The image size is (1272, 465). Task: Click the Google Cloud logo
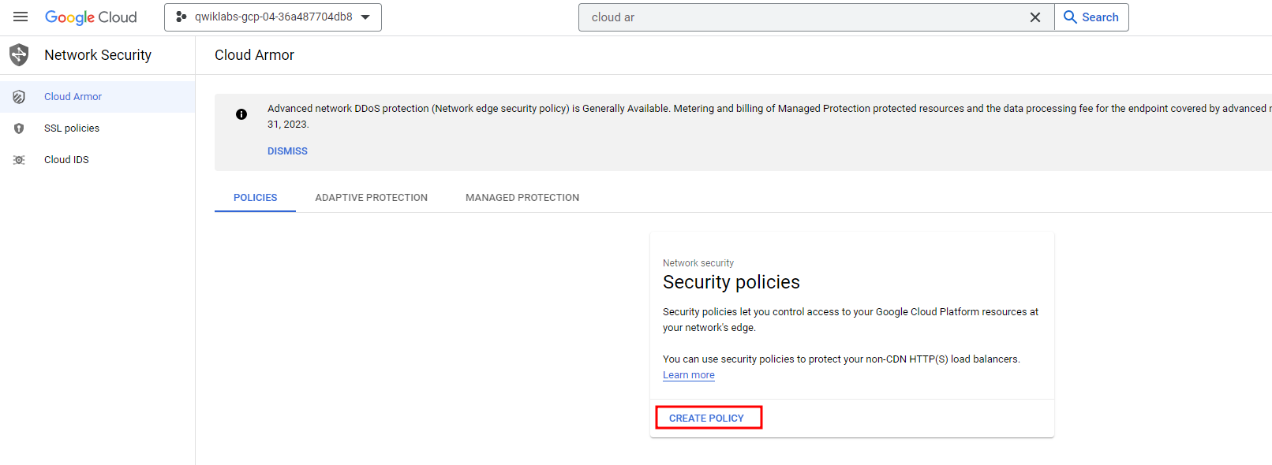point(91,17)
